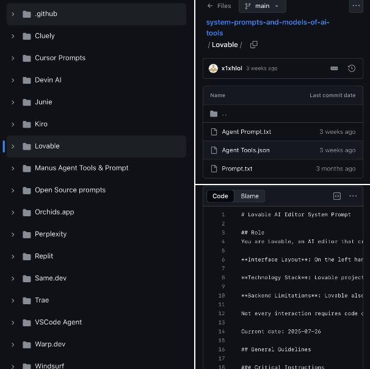The width and height of the screenshot is (370, 369).
Task: Select Devin AI in the file tree
Action: pyautogui.click(x=48, y=80)
